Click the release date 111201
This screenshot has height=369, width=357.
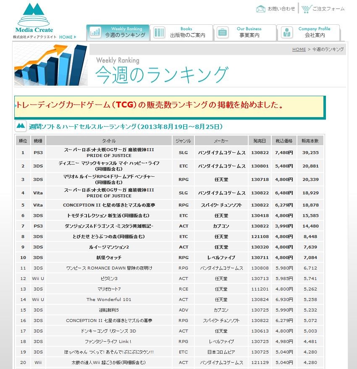(x=260, y=289)
